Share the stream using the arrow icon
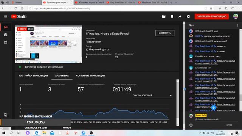Image resolution: width=242 pixels, height=136 pixels. click(180, 17)
